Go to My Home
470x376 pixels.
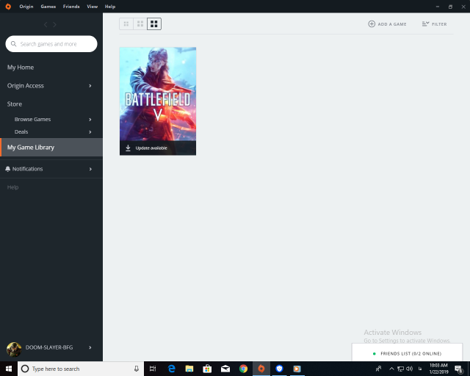[21, 68]
